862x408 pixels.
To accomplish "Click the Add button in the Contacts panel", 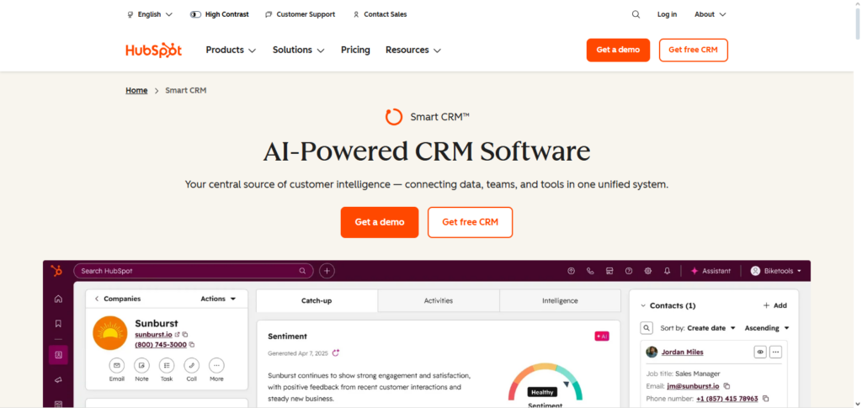I will point(775,305).
